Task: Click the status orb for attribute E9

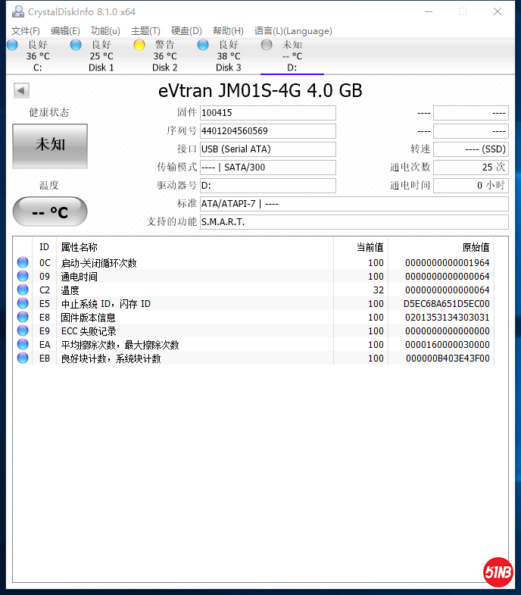Action: click(x=23, y=330)
